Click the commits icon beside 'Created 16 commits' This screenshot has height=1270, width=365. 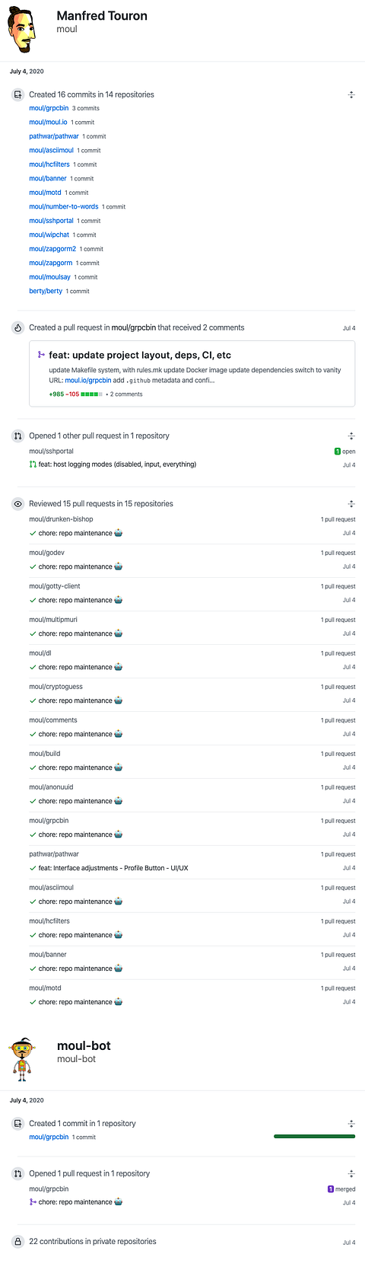pyautogui.click(x=17, y=94)
